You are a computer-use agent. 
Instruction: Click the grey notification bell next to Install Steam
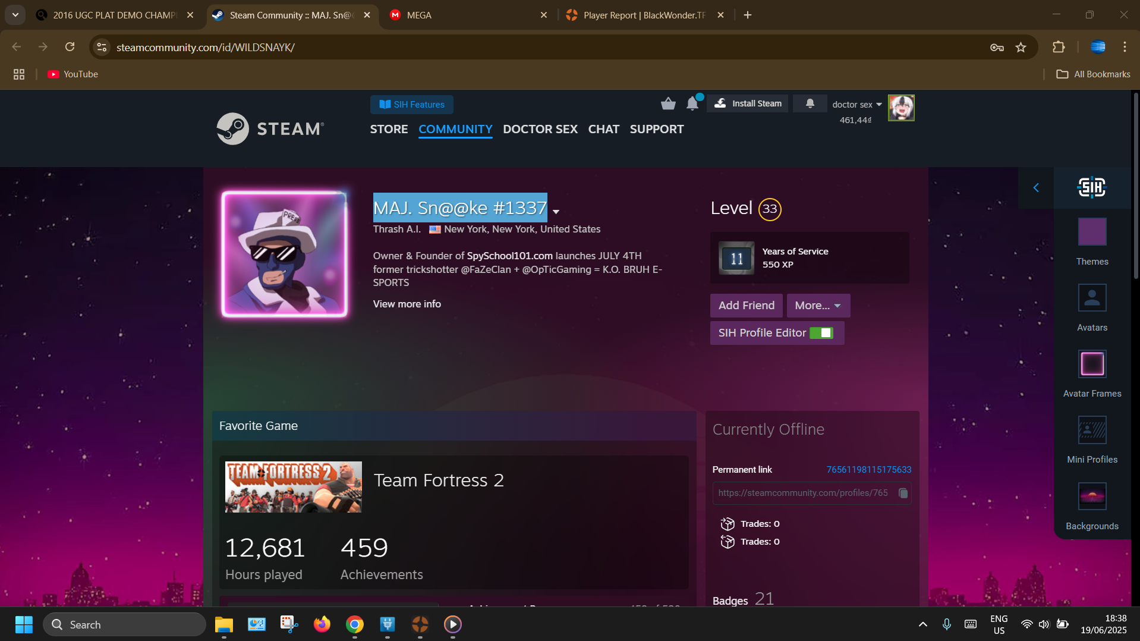[810, 103]
